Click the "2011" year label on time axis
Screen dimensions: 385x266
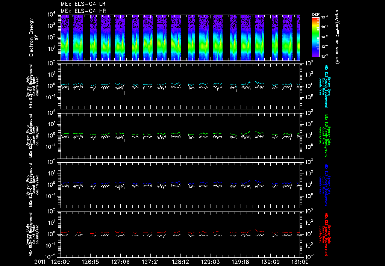41,262
